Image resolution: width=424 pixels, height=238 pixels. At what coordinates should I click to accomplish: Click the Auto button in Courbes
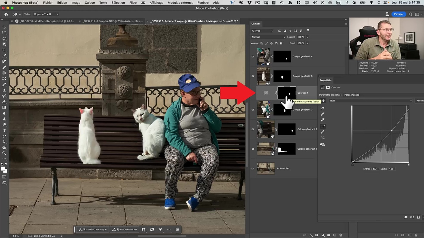click(420, 101)
